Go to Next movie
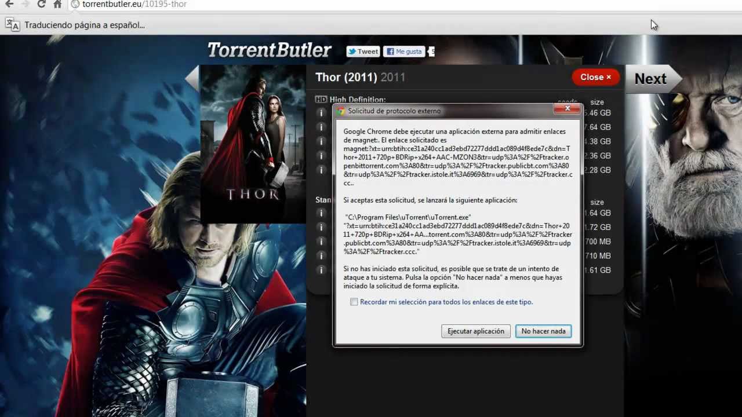Image resolution: width=742 pixels, height=417 pixels. point(653,79)
